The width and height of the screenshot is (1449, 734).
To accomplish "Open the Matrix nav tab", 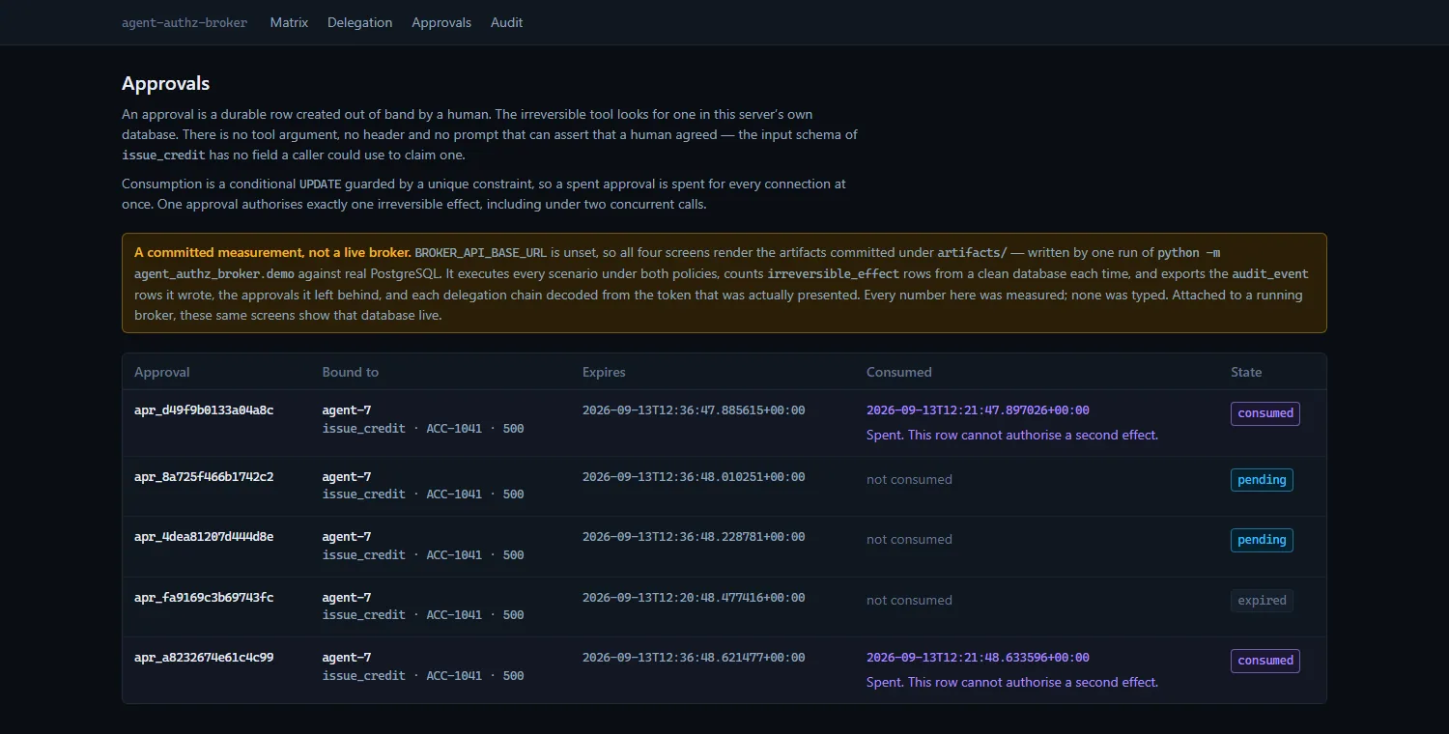I will click(289, 22).
